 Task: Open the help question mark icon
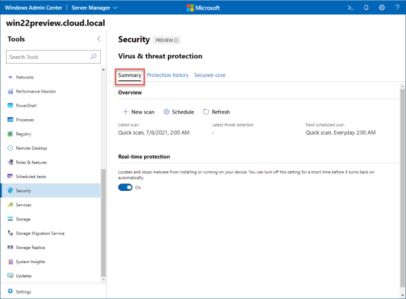click(397, 7)
